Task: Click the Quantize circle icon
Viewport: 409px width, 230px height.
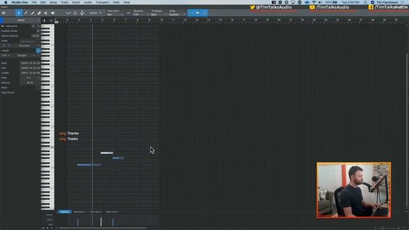Action: pos(75,13)
